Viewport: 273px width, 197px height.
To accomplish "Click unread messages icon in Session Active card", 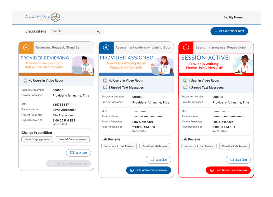I will [185, 88].
